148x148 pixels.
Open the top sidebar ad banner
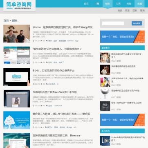click(122, 37)
